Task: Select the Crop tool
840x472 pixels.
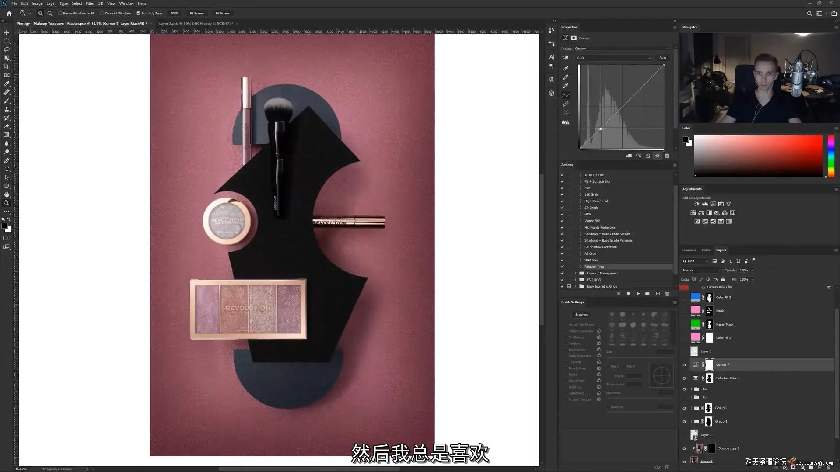Action: (7, 66)
